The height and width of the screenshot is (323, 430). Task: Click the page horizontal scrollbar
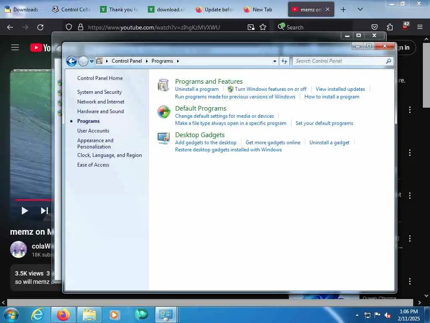tap(210, 302)
